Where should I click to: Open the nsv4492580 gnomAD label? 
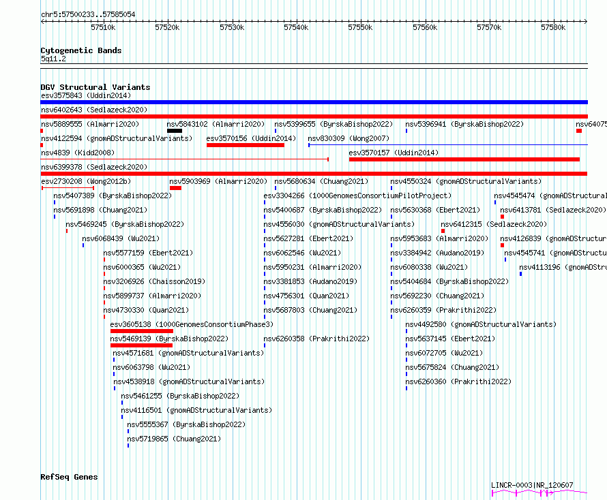point(481,324)
